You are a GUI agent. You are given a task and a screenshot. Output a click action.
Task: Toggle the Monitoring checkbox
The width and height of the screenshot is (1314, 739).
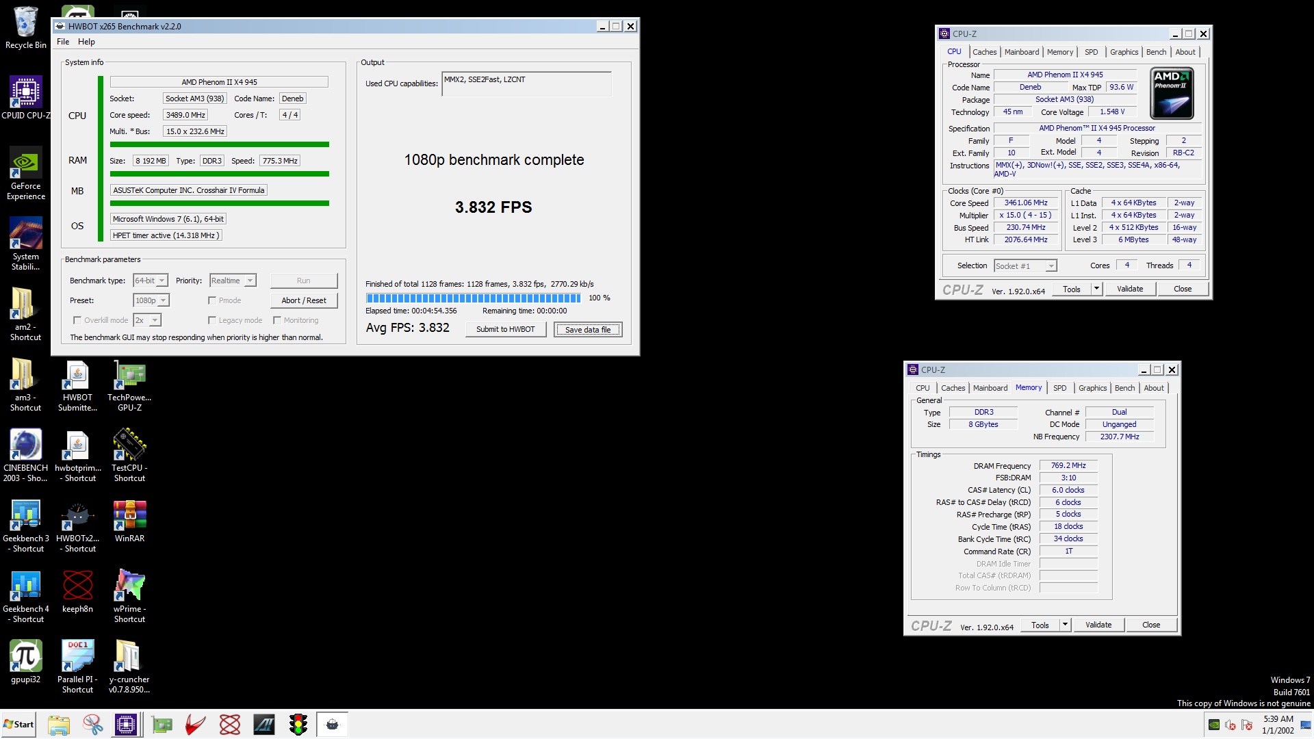[277, 320]
